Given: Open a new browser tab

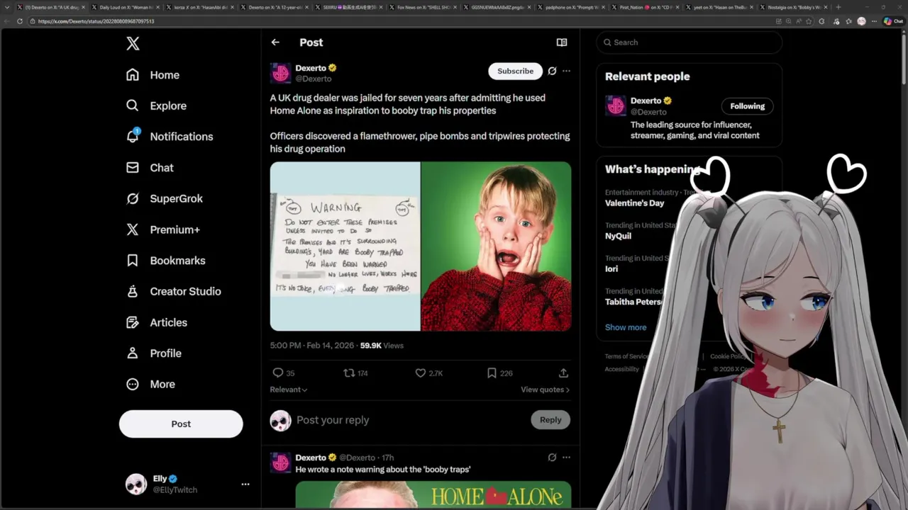Looking at the screenshot, I should pos(838,7).
